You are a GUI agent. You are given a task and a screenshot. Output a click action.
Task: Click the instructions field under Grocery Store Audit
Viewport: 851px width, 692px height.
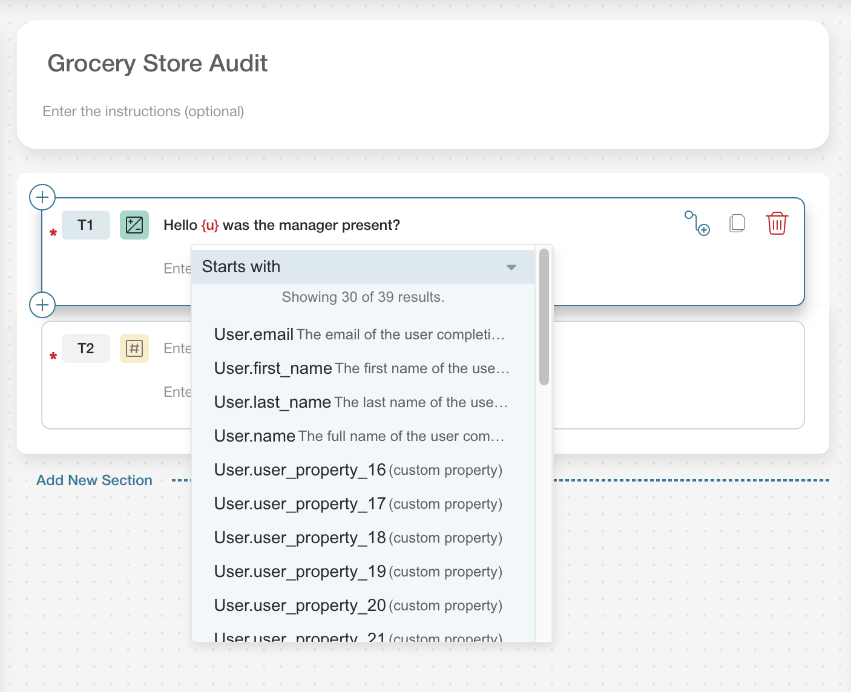(143, 111)
